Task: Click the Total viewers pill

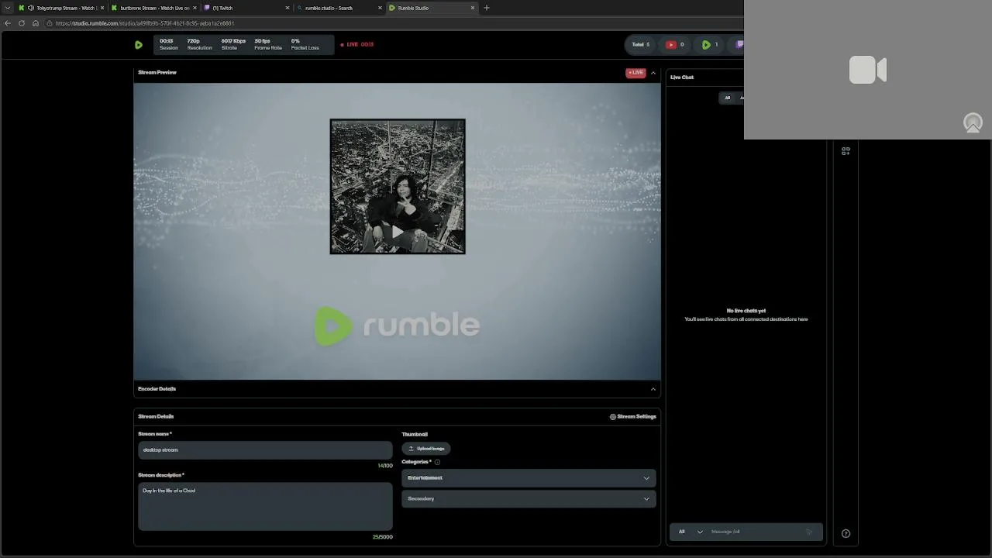Action: (x=640, y=45)
